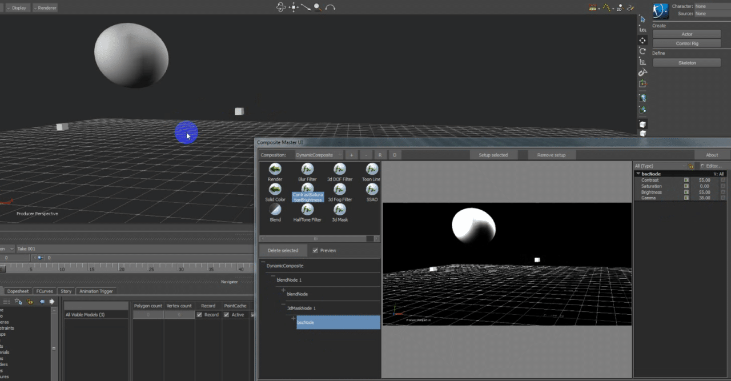This screenshot has height=381, width=731.
Task: Uncheck the Record checkbox
Action: (x=199, y=315)
